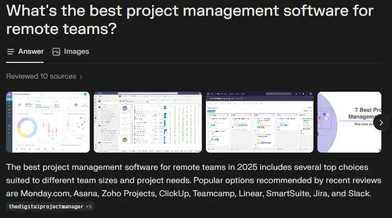Viewport: 392px width, 218px height.
Task: Click the purple logo in first thumbnail corner
Action: tap(10, 95)
